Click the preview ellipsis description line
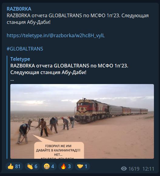This screenshot has height=176, width=160. tap(12, 80)
